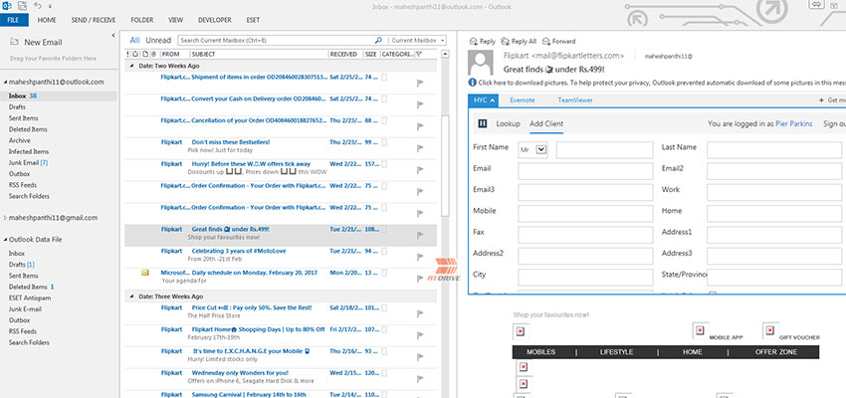Click the Search Current Mailbox input field
The image size is (846, 398).
pyautogui.click(x=275, y=40)
